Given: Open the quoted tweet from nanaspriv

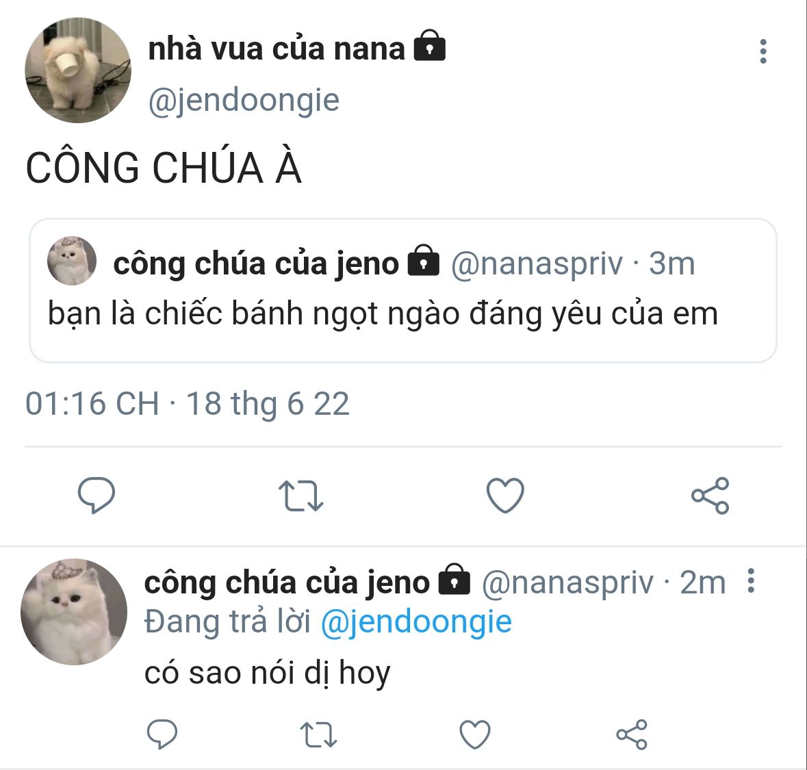Looking at the screenshot, I should [403, 291].
